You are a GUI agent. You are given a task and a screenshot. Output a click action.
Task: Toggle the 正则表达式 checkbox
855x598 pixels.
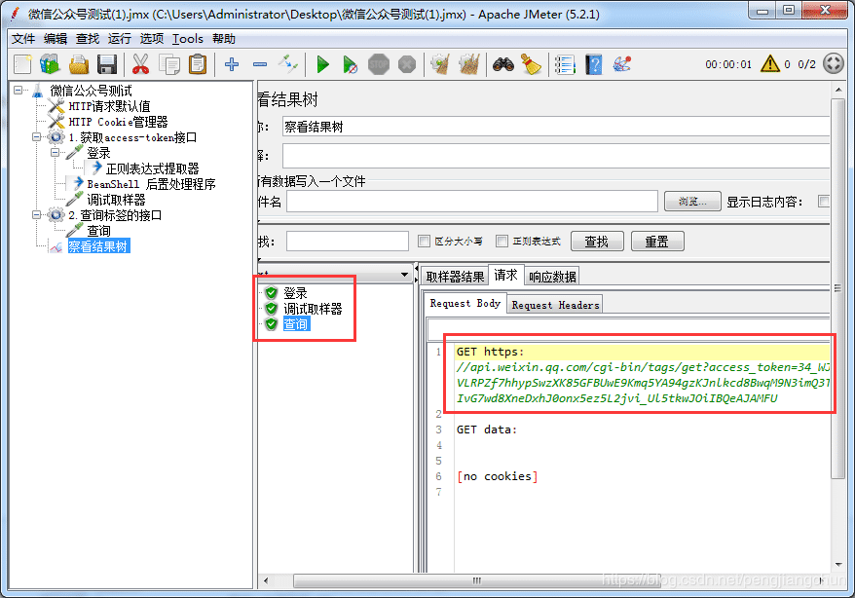click(x=502, y=241)
